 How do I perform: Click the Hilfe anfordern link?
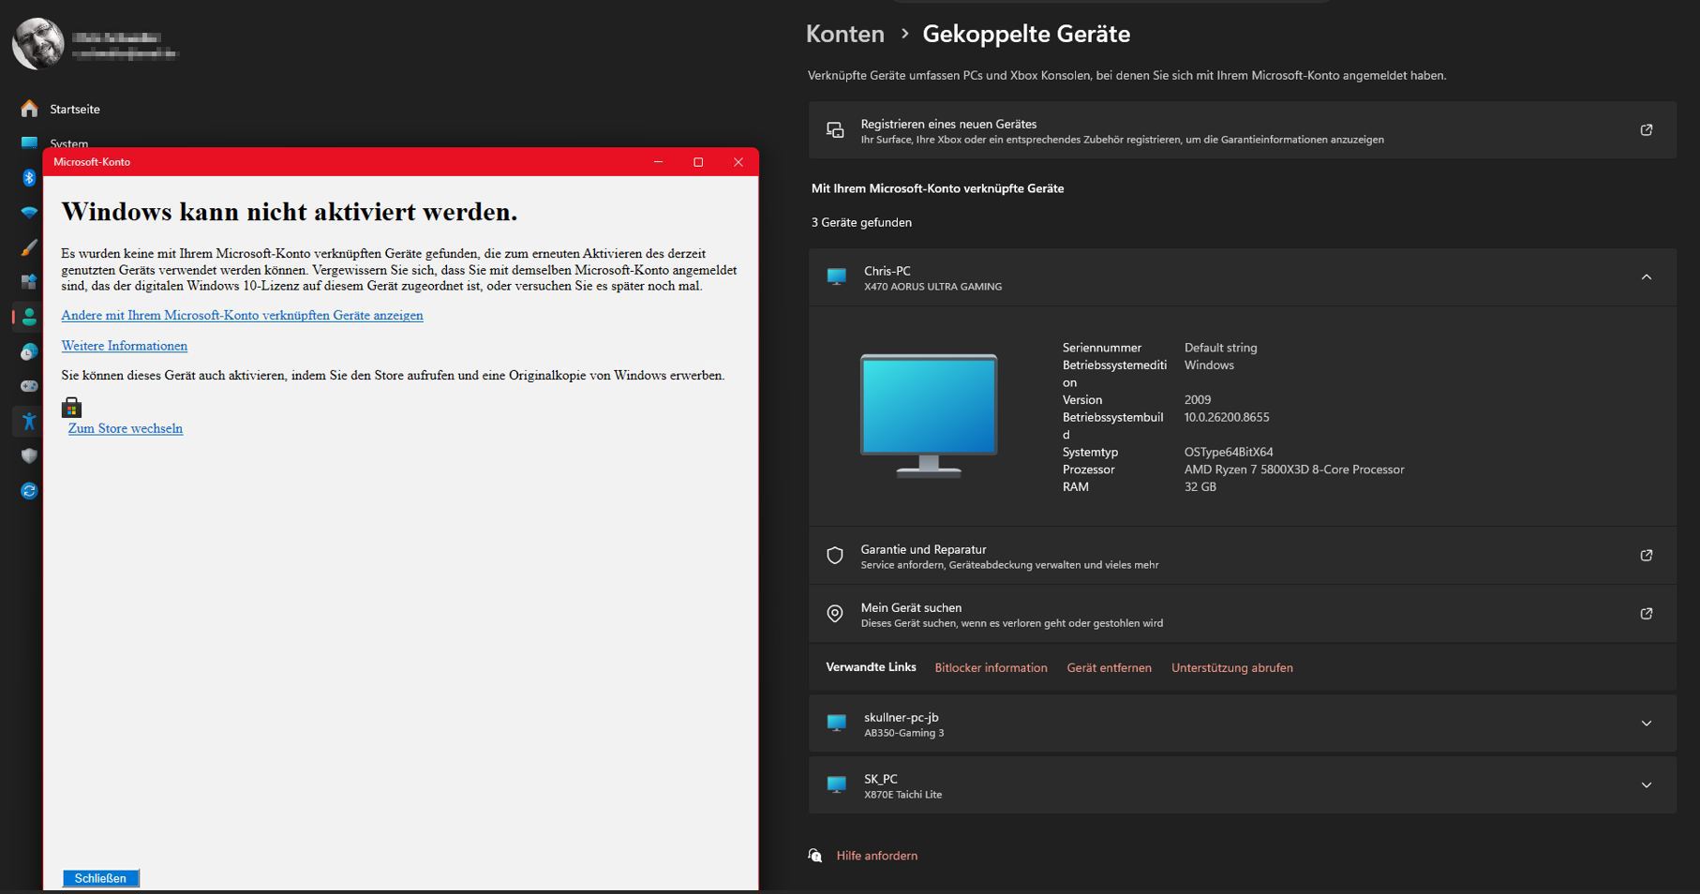pos(876,856)
